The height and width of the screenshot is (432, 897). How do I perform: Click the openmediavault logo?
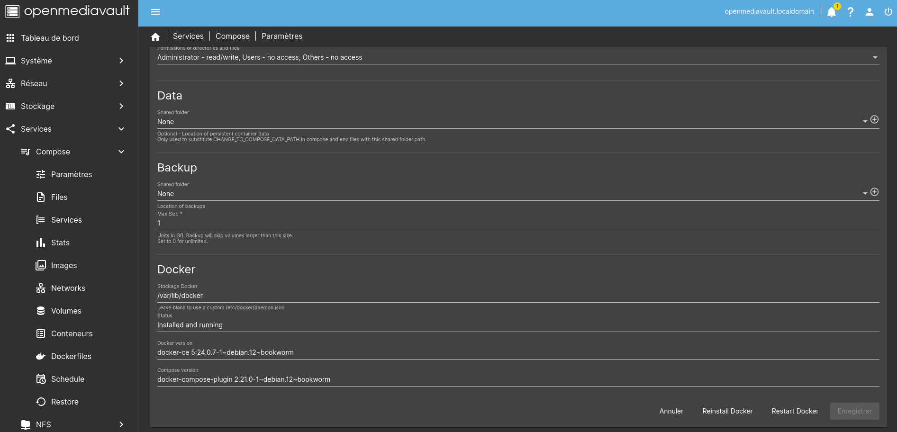(68, 11)
